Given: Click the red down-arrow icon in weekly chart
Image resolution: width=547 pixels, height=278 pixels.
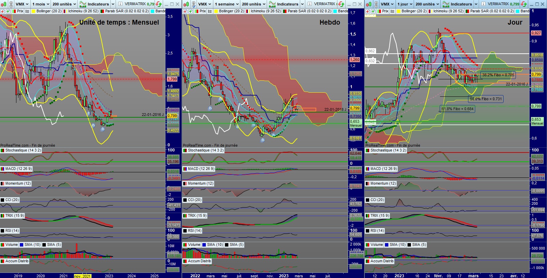Looking at the screenshot, I should (185, 11).
